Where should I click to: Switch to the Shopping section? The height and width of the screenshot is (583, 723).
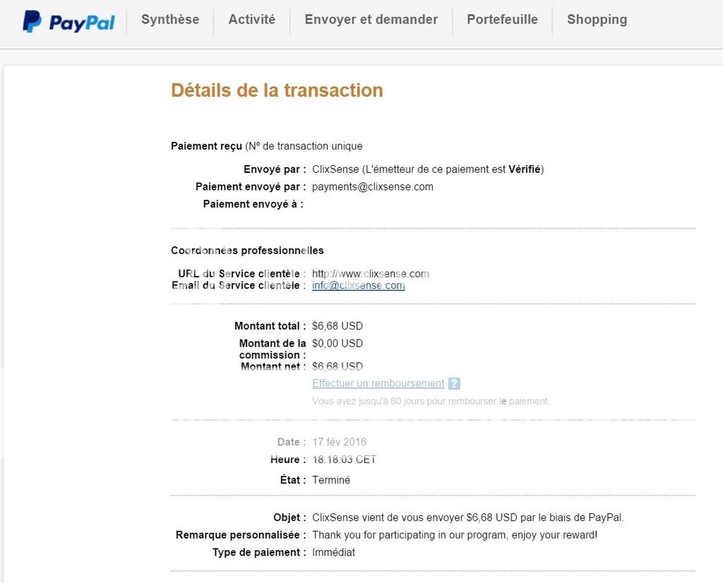tap(597, 20)
